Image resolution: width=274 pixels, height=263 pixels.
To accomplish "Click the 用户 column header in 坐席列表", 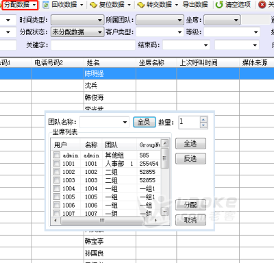I will [66, 145].
